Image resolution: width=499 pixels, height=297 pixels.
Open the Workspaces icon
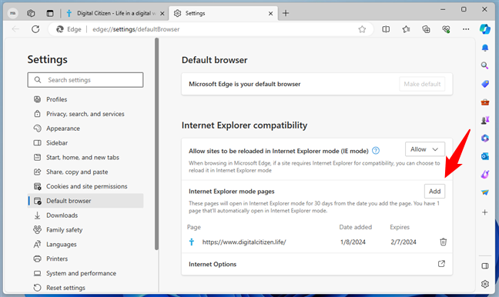tap(31, 13)
